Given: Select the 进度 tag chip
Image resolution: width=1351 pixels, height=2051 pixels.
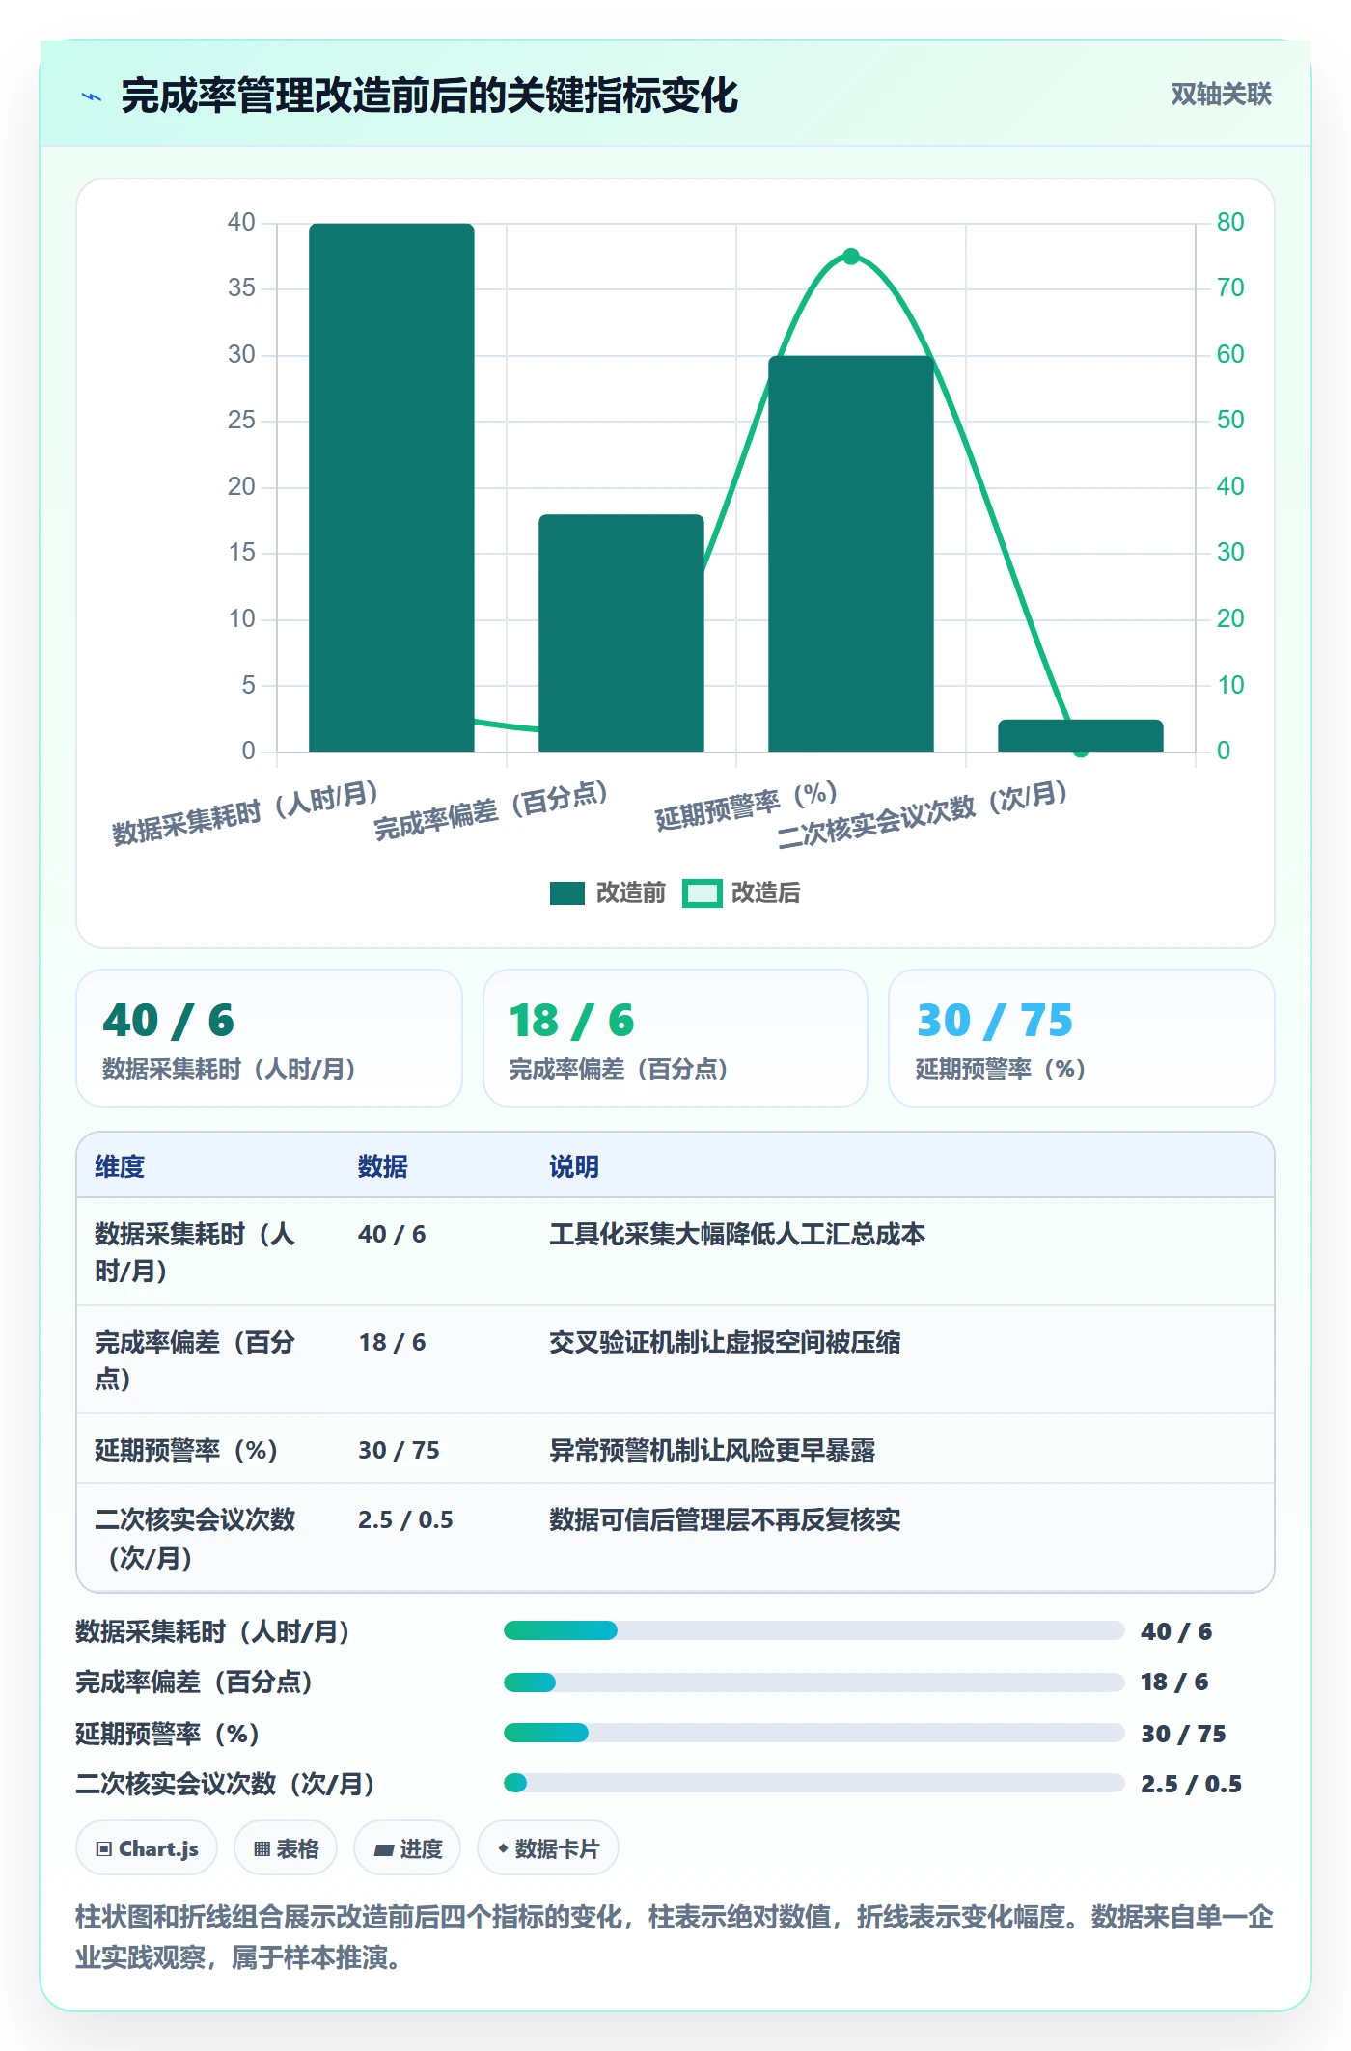Looking at the screenshot, I should click(x=407, y=1848).
